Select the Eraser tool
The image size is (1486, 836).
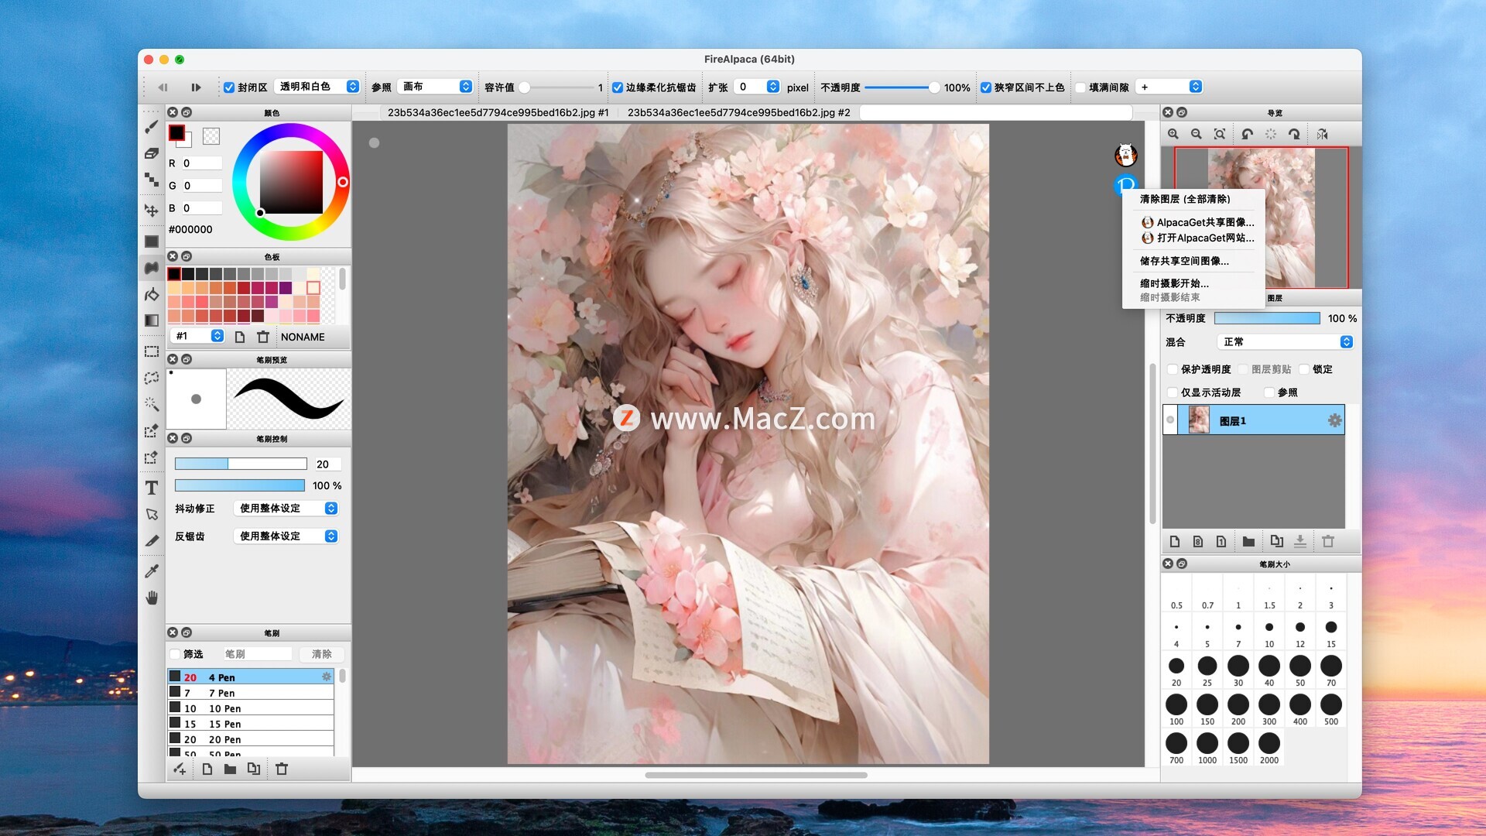pyautogui.click(x=152, y=153)
